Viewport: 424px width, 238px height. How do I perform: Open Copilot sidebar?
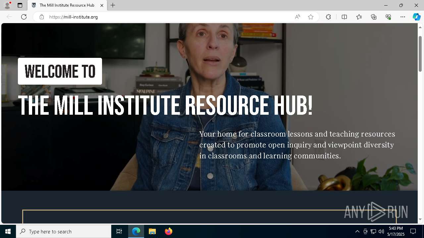pos(417,17)
